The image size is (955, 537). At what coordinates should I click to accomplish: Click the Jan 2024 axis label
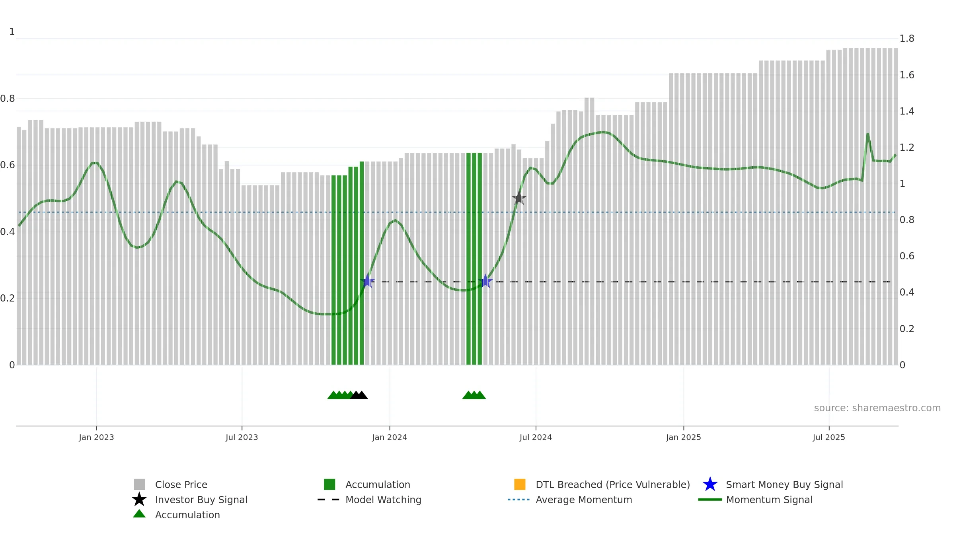tap(390, 437)
